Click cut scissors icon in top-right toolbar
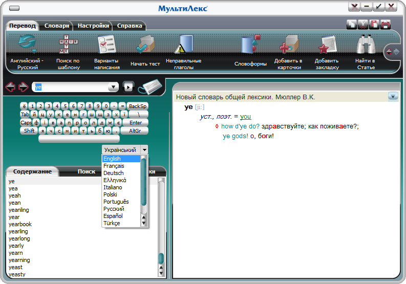406x284 pixels. click(363, 25)
